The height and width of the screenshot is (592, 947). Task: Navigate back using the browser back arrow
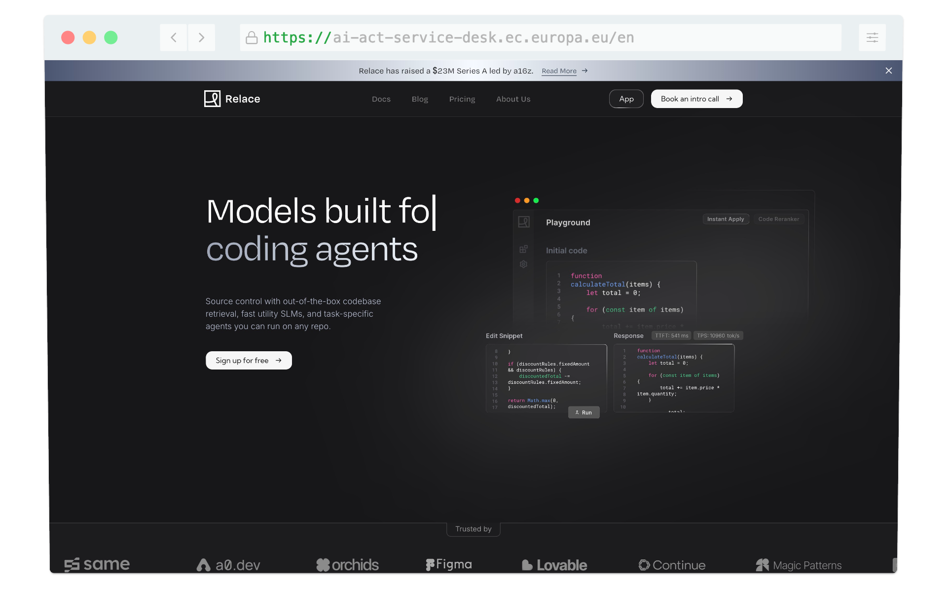[173, 37]
